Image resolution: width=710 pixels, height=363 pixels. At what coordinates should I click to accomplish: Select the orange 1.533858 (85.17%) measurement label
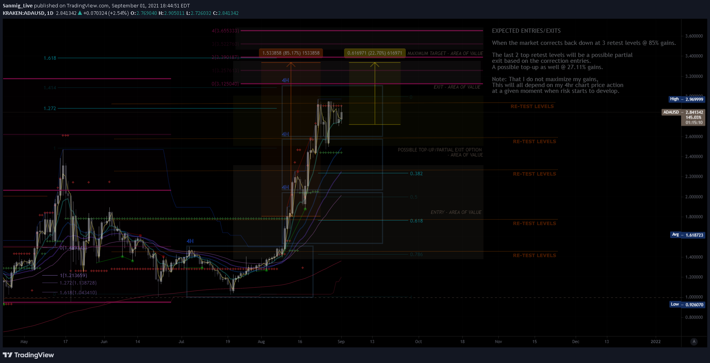tap(291, 53)
